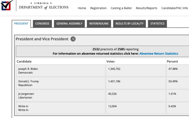Click the Donald J. Trump candidate row
The height and width of the screenshot is (118, 189).
pos(102,83)
